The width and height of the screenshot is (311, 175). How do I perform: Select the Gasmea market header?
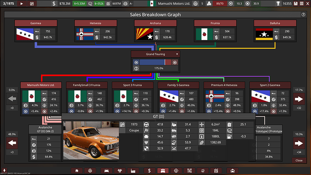(x=36, y=23)
